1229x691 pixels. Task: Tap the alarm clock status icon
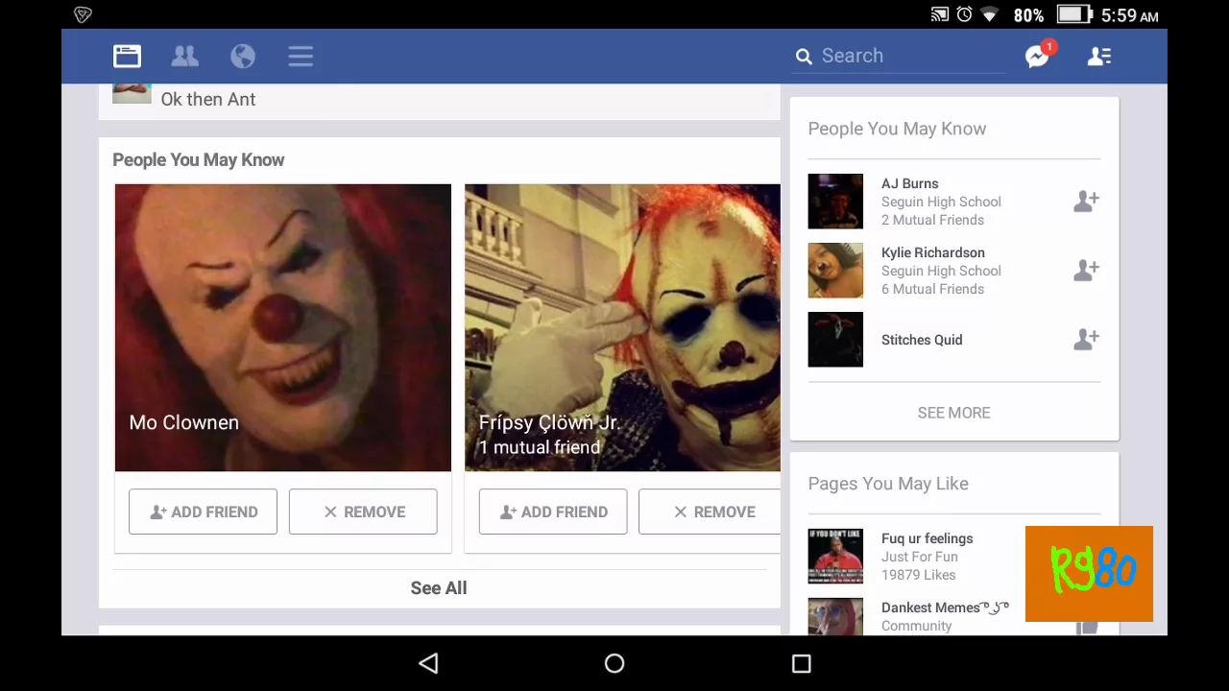pyautogui.click(x=964, y=14)
